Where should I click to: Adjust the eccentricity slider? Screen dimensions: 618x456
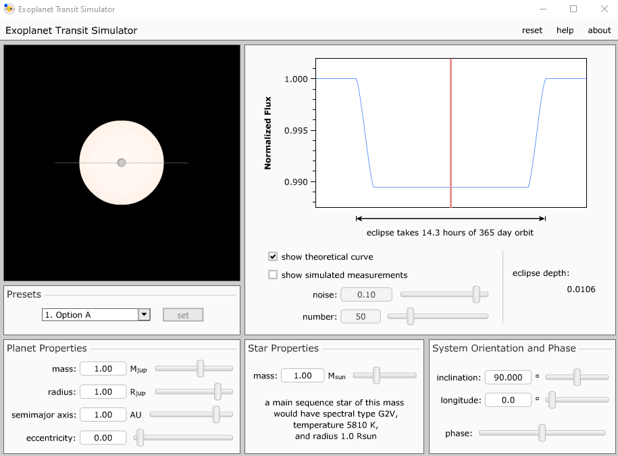point(139,437)
